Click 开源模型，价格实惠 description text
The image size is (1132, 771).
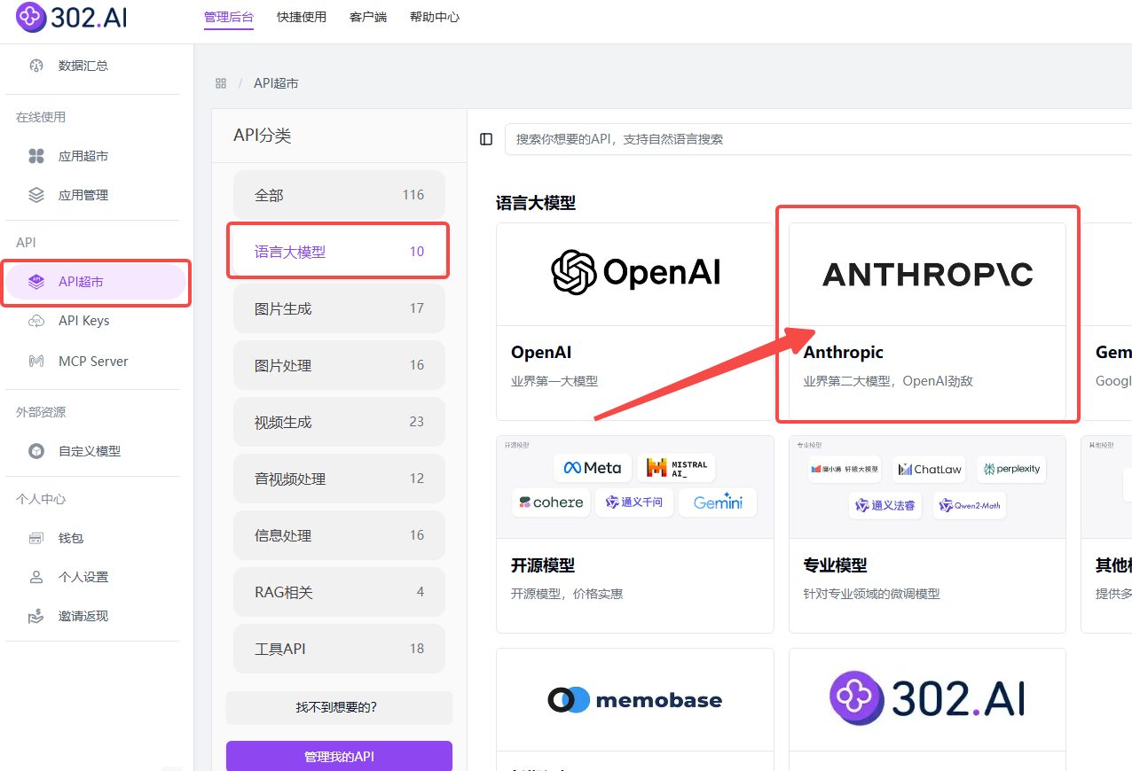tap(567, 594)
